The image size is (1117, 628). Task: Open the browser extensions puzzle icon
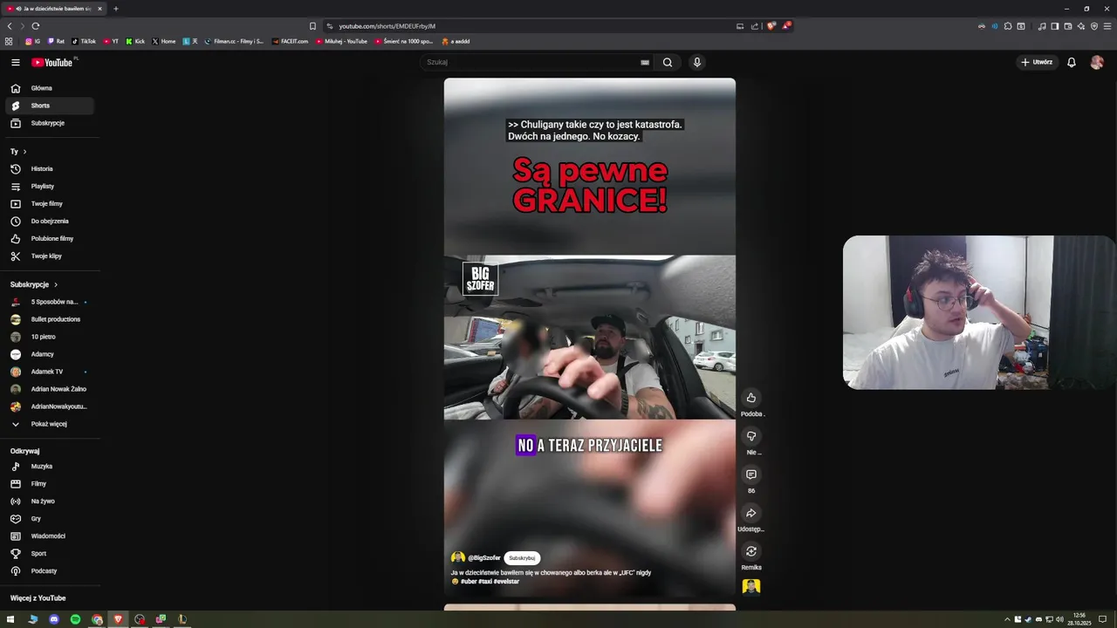click(x=1008, y=26)
